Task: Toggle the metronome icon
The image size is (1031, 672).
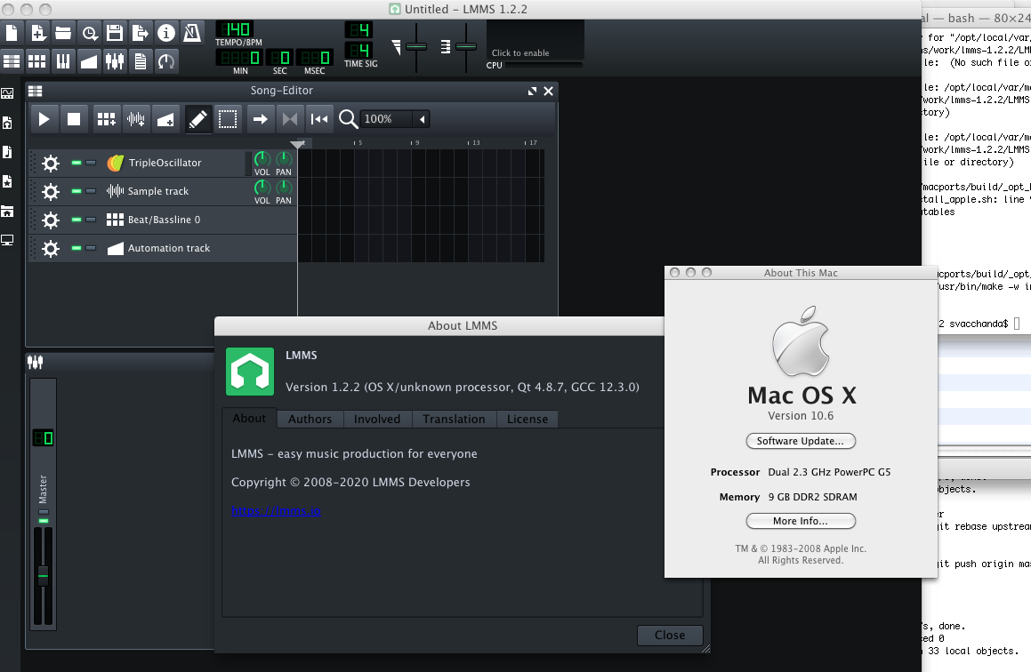Action: tap(191, 34)
